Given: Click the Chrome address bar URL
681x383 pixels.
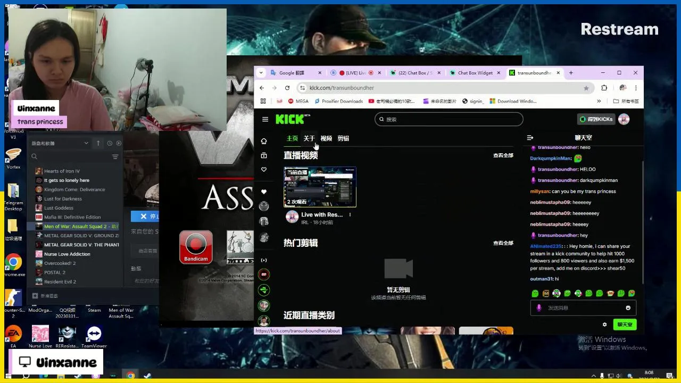Looking at the screenshot, I should click(x=342, y=88).
